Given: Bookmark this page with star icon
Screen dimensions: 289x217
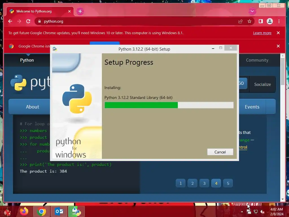Looking at the screenshot, I should click(x=249, y=21).
